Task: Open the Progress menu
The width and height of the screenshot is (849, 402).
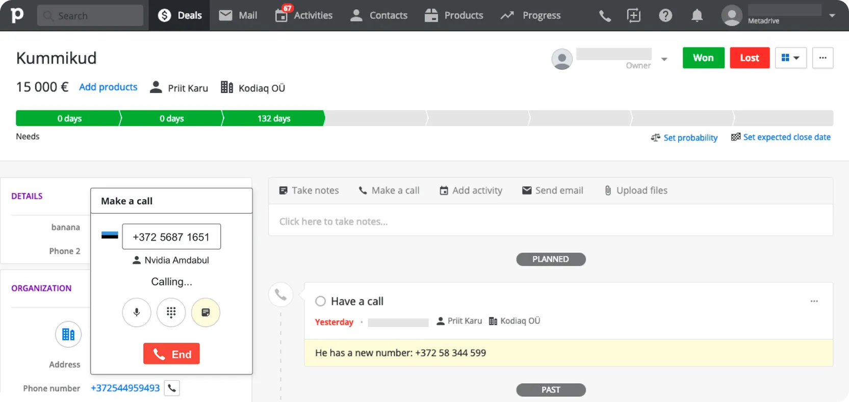Action: tap(530, 15)
